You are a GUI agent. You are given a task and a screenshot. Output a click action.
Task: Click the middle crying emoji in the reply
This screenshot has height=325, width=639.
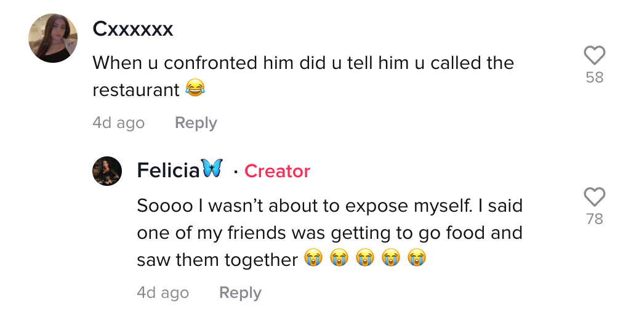click(364, 258)
